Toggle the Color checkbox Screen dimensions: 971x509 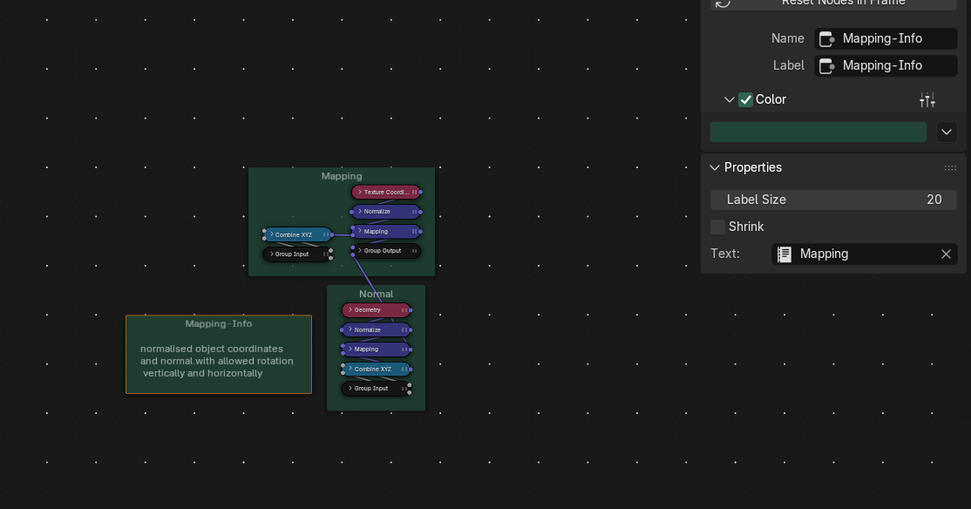(x=745, y=99)
